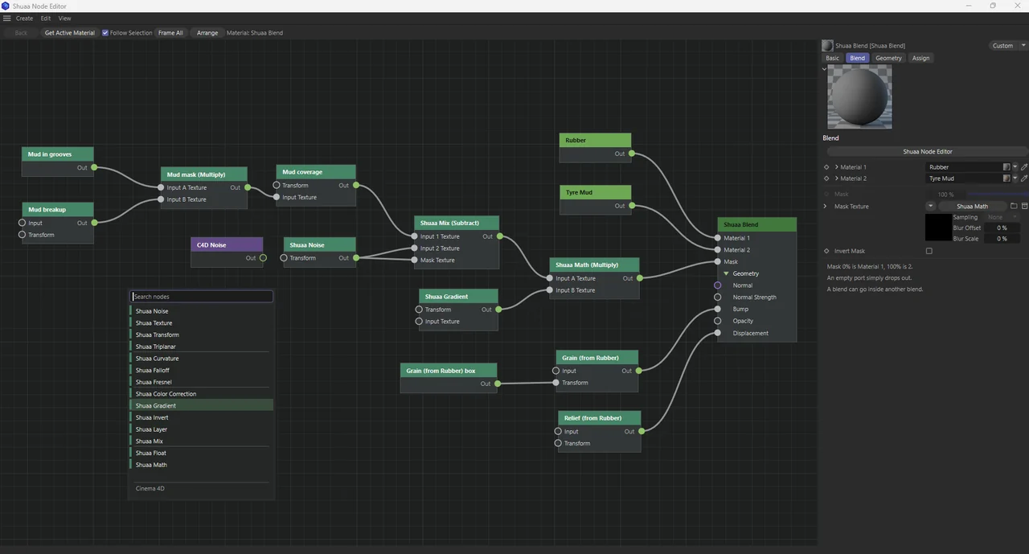Click the Frame All button

(x=170, y=33)
